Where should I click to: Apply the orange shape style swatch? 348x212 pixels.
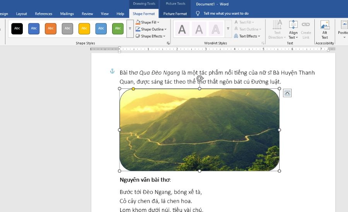51,29
